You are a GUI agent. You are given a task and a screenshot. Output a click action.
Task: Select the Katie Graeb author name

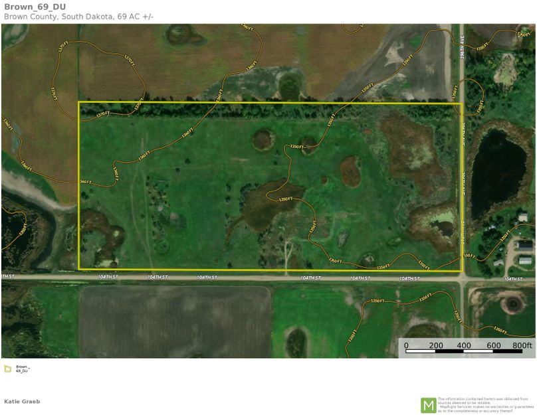pyautogui.click(x=22, y=401)
